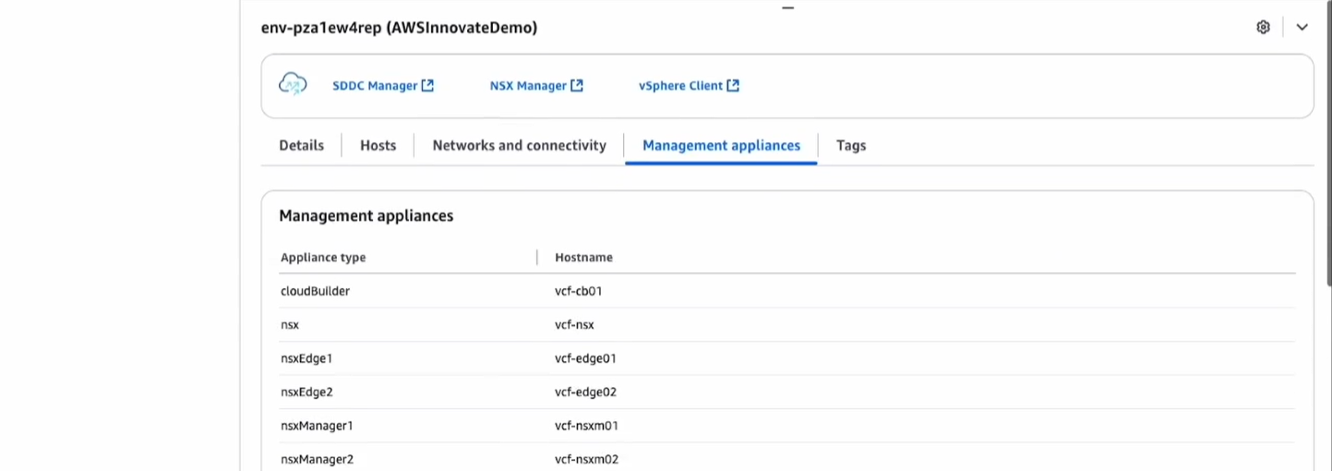
Task: Select the vcf-nsxm01 hostname cell
Action: (586, 426)
